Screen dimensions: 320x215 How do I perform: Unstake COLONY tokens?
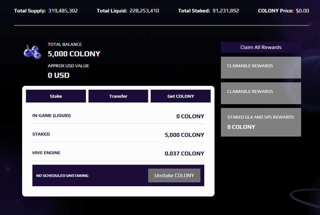click(x=174, y=175)
